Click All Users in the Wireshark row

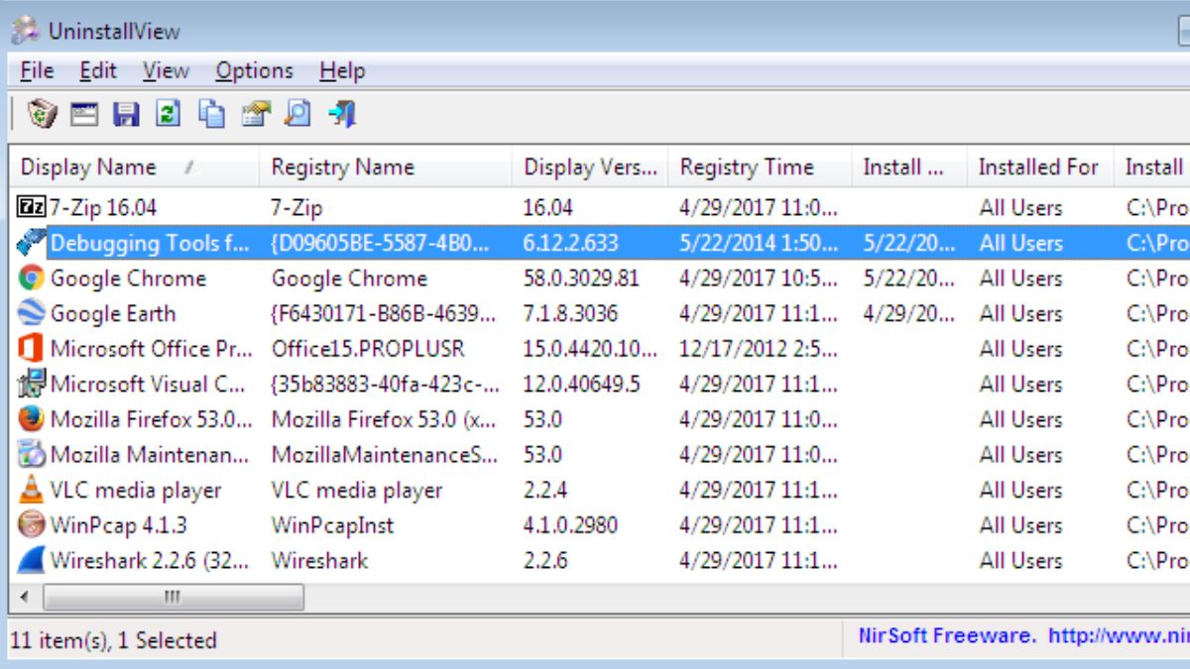click(x=1020, y=561)
